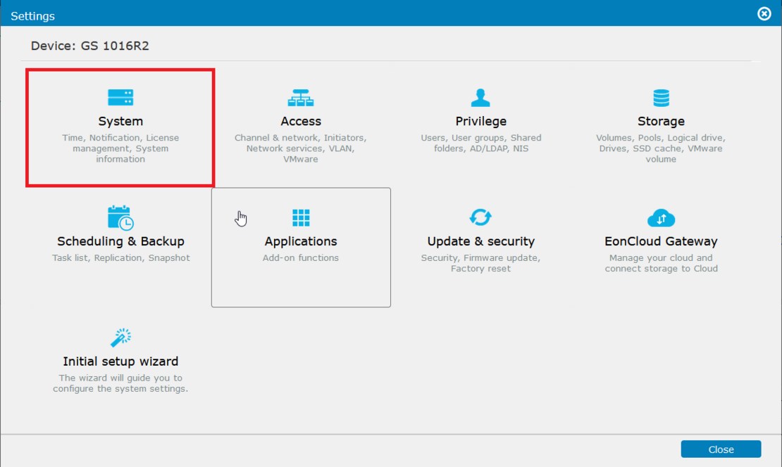Start the Initial setup wizard title

coord(120,362)
